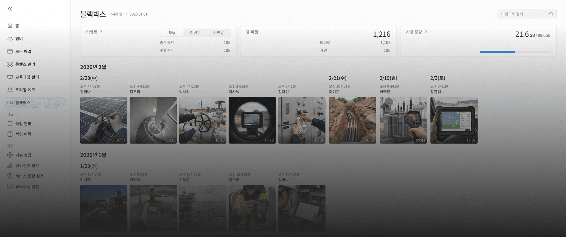Open 작업 관리 menu item

coord(35,124)
